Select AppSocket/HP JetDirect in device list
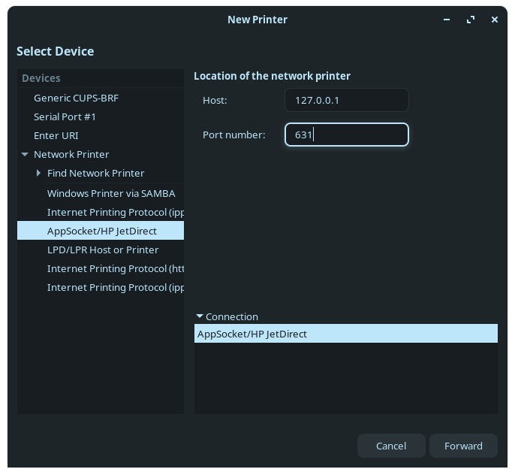This screenshot has width=515, height=475. click(x=101, y=231)
